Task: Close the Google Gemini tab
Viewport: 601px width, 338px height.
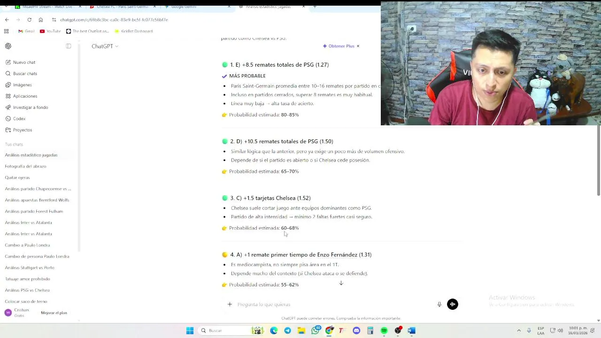Action: [229, 7]
